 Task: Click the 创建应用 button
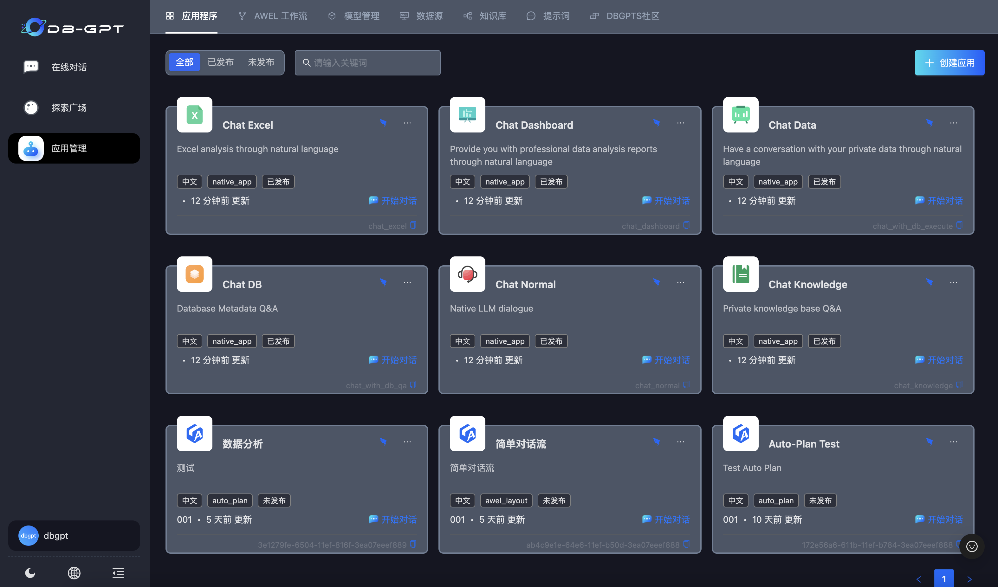[x=949, y=62]
